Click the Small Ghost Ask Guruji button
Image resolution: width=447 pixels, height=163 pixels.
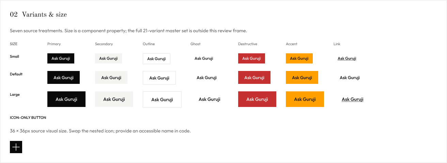(204, 58)
